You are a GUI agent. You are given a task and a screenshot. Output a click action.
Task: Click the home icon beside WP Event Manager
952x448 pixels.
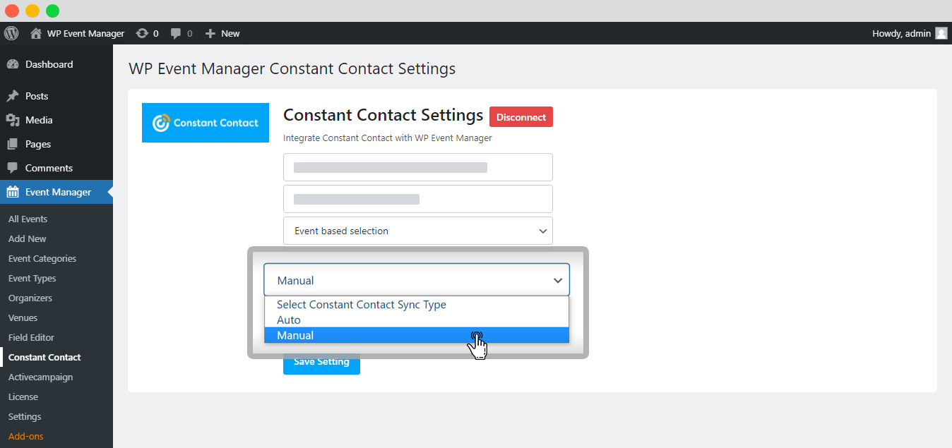[x=36, y=33]
